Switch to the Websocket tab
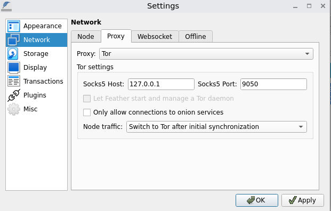The height and width of the screenshot is (211, 331). (x=155, y=37)
